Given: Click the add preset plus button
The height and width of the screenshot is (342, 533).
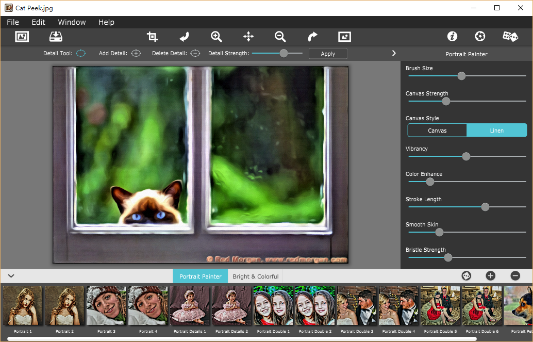Looking at the screenshot, I should 490,276.
